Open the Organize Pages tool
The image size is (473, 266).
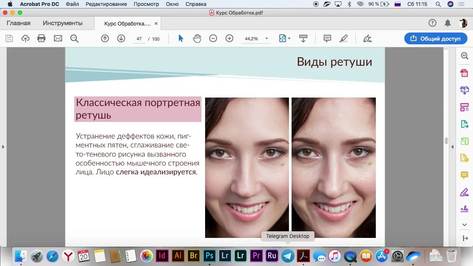coord(464,107)
